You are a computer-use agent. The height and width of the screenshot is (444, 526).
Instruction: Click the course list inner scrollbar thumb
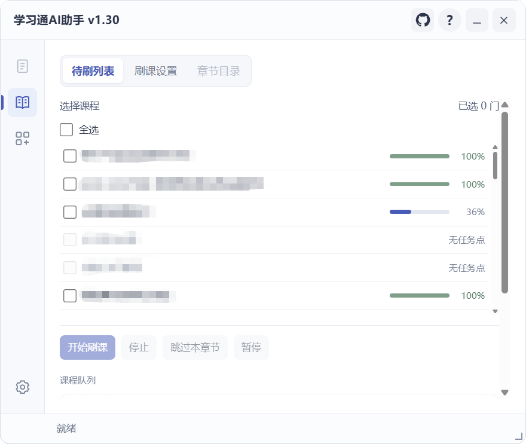pos(495,166)
